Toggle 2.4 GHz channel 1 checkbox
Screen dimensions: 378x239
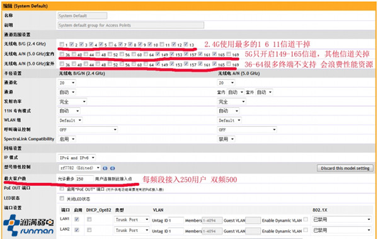point(62,44)
